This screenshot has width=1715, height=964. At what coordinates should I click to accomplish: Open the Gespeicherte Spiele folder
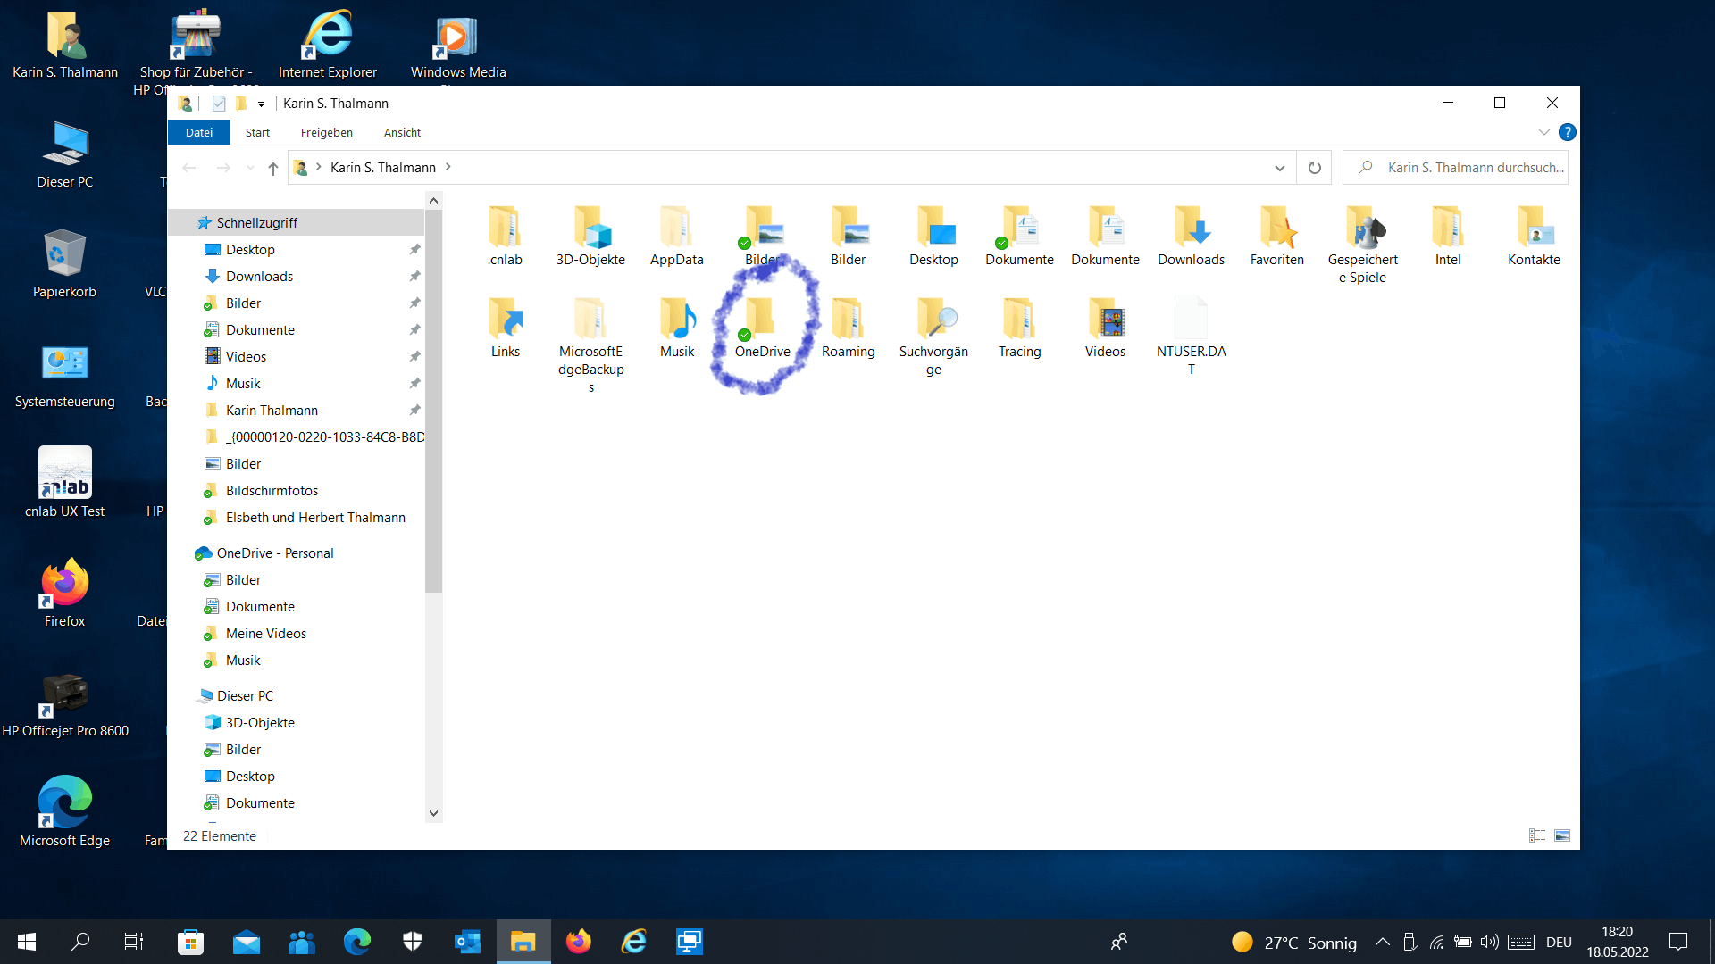tap(1362, 229)
